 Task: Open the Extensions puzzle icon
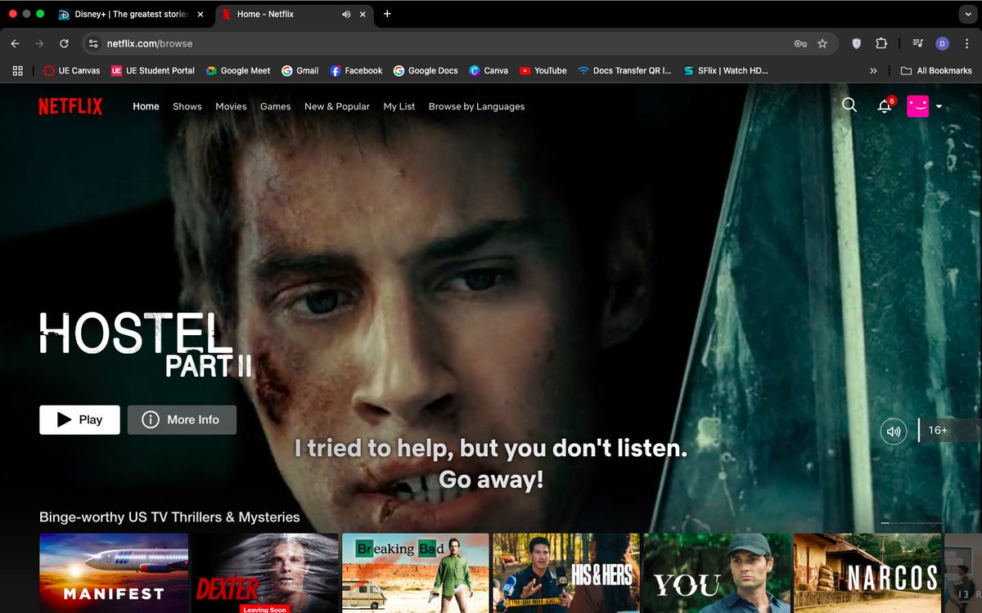881,43
